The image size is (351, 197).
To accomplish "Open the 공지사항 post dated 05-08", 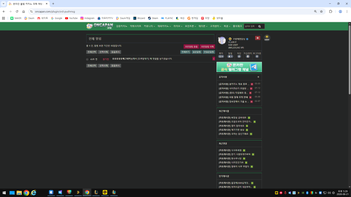I will point(233,97).
